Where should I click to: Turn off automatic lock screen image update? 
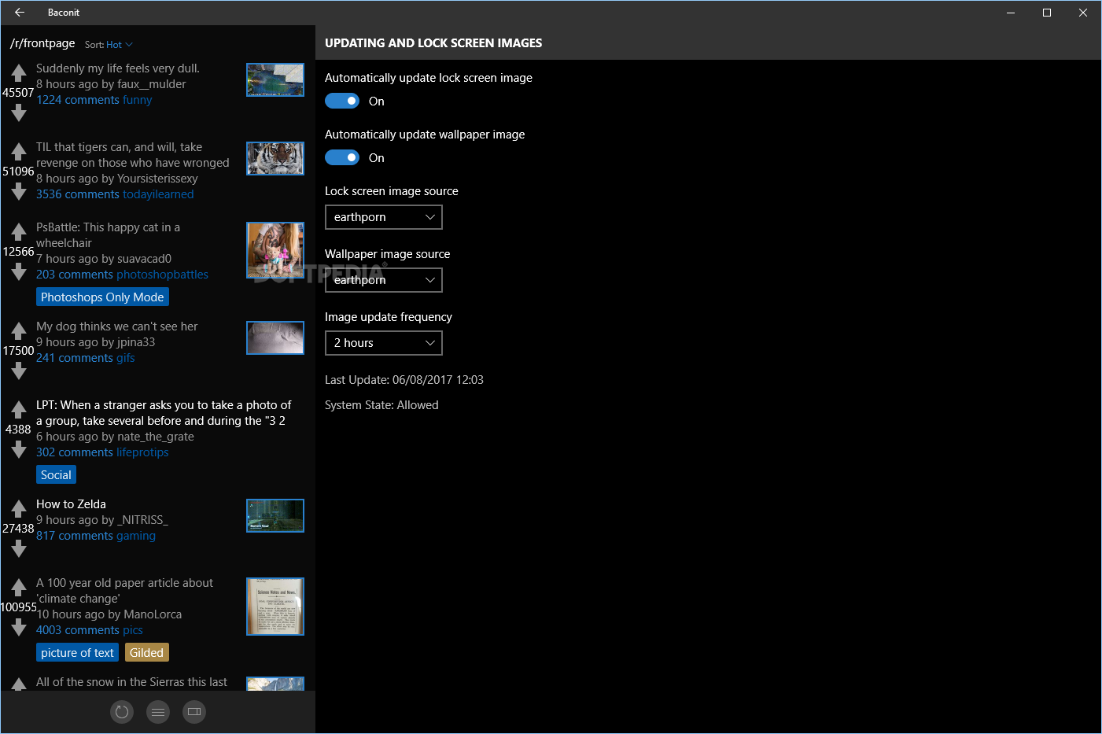(342, 101)
